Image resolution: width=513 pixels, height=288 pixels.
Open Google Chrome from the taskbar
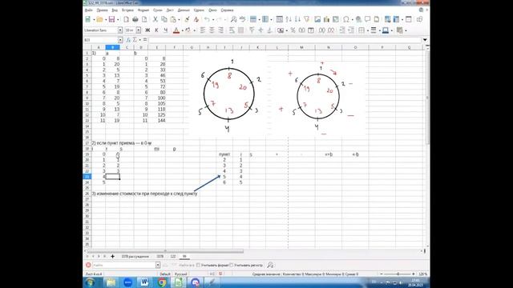(x=162, y=282)
